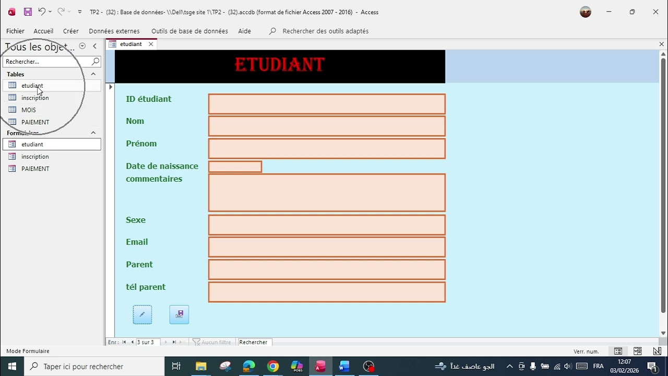
Task: Click the Email field
Action: [327, 247]
